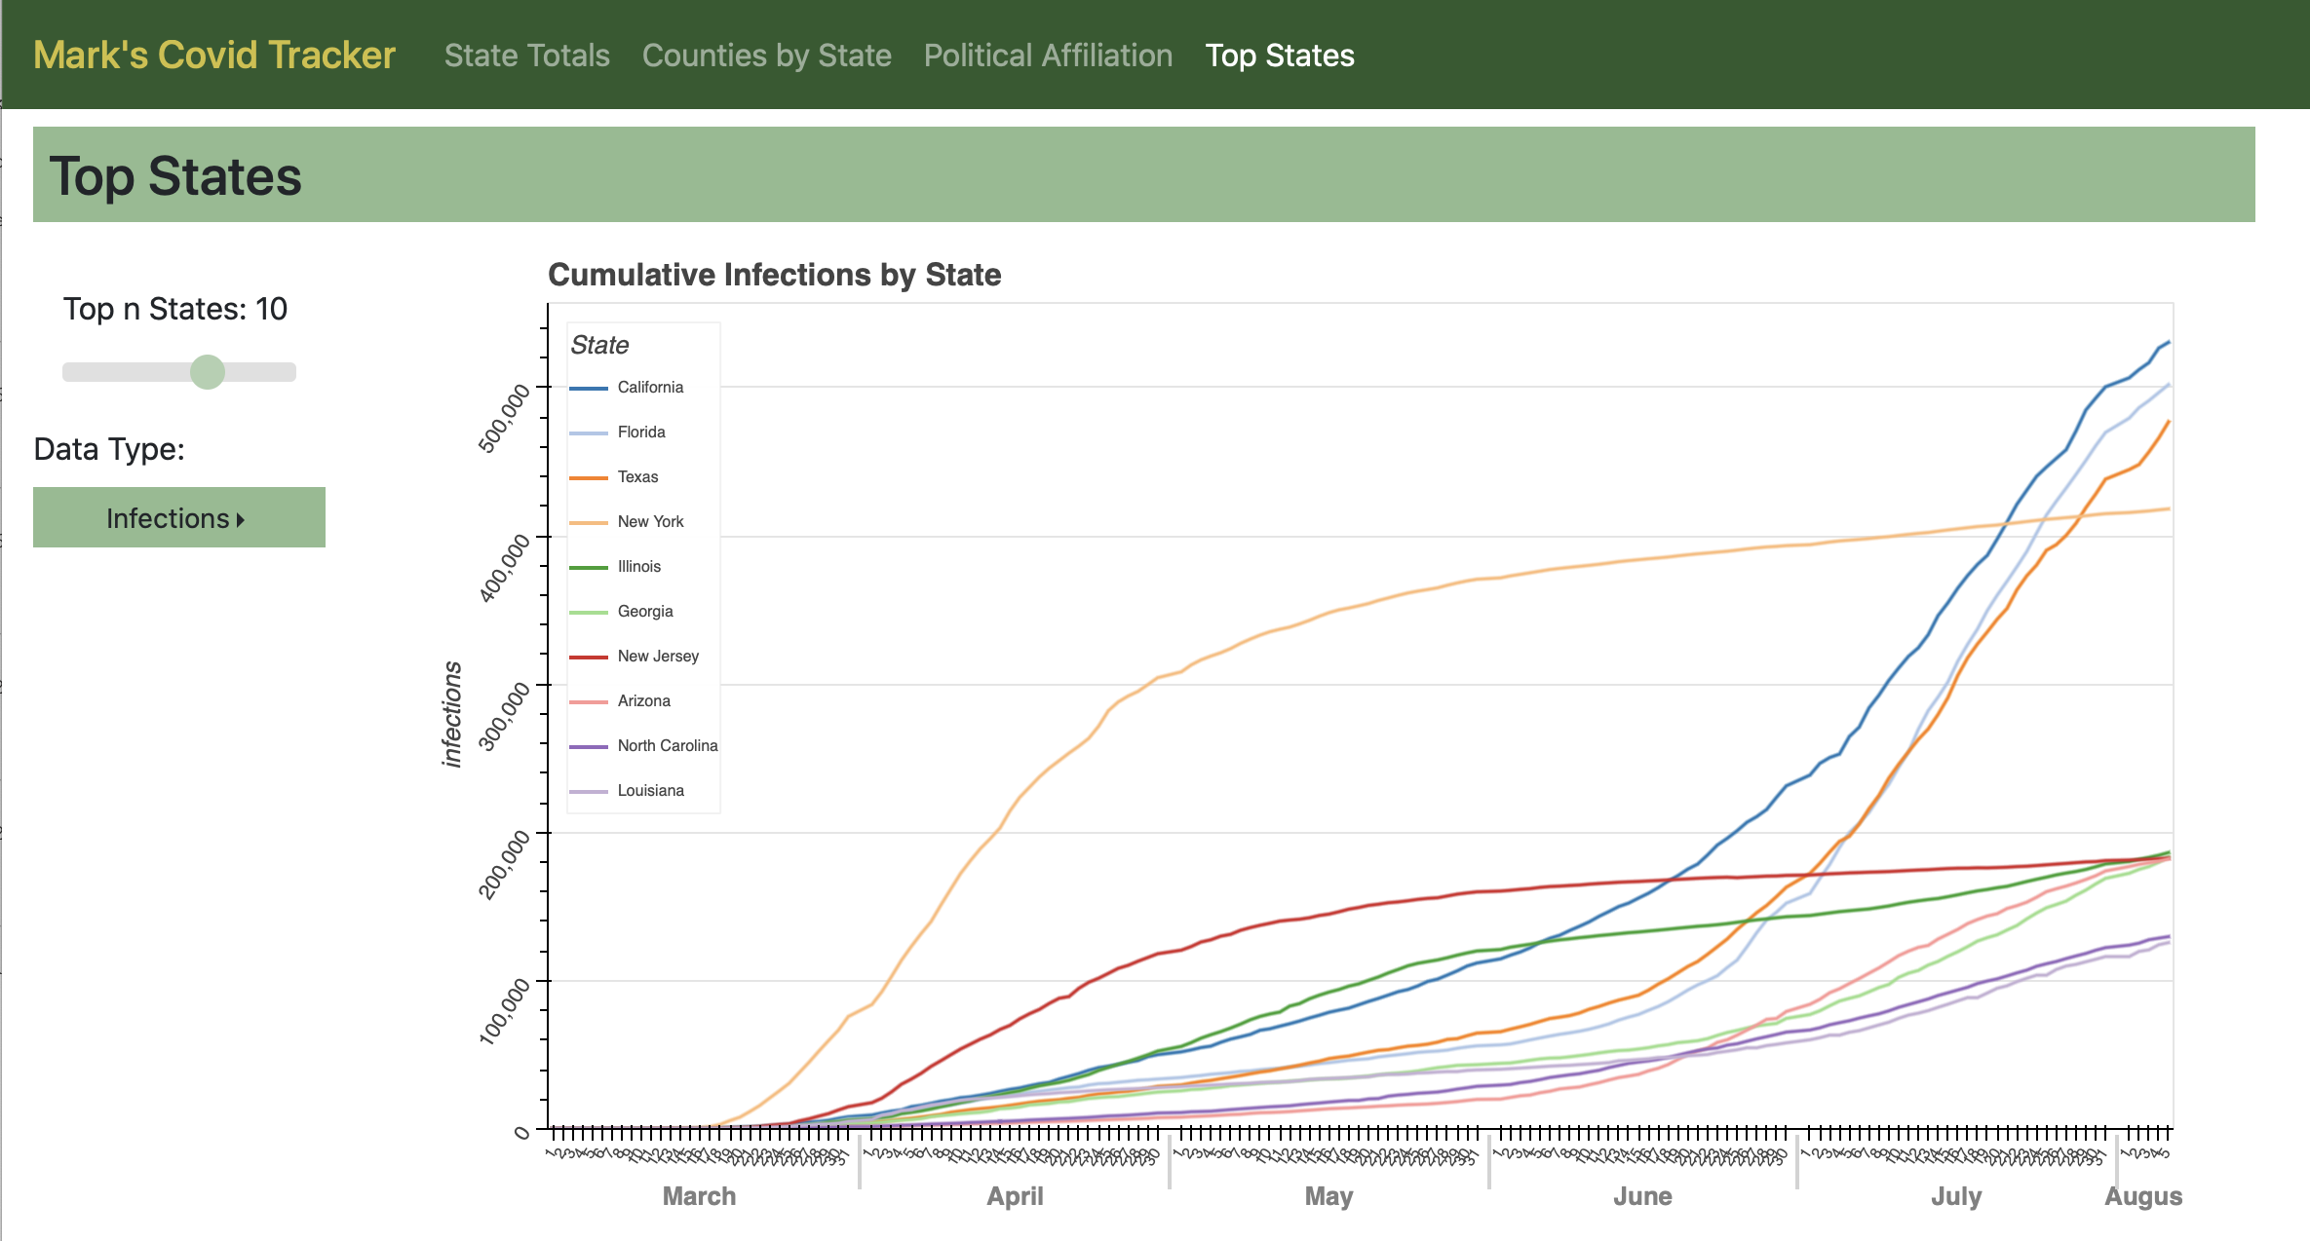Switch to Political Affiliation page

click(1048, 56)
